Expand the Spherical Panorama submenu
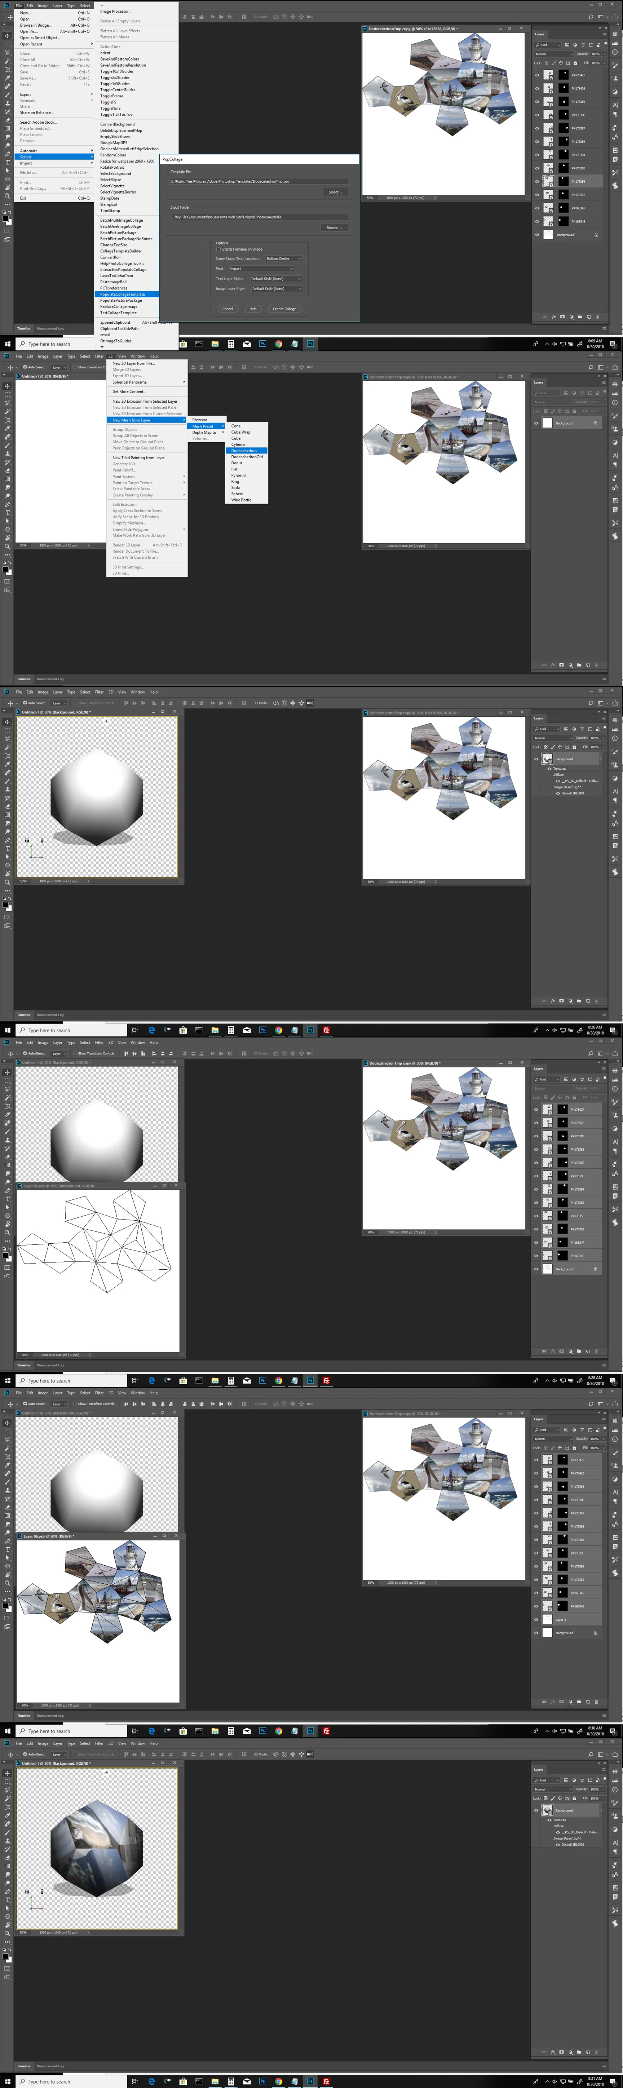 coord(147,382)
